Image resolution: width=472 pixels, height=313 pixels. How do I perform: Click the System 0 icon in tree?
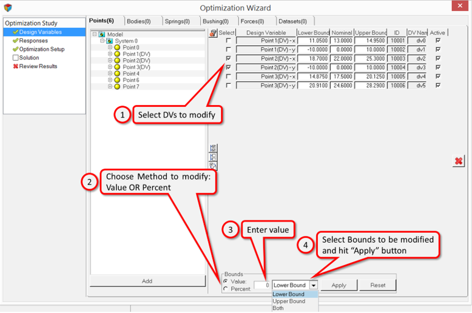pos(110,41)
